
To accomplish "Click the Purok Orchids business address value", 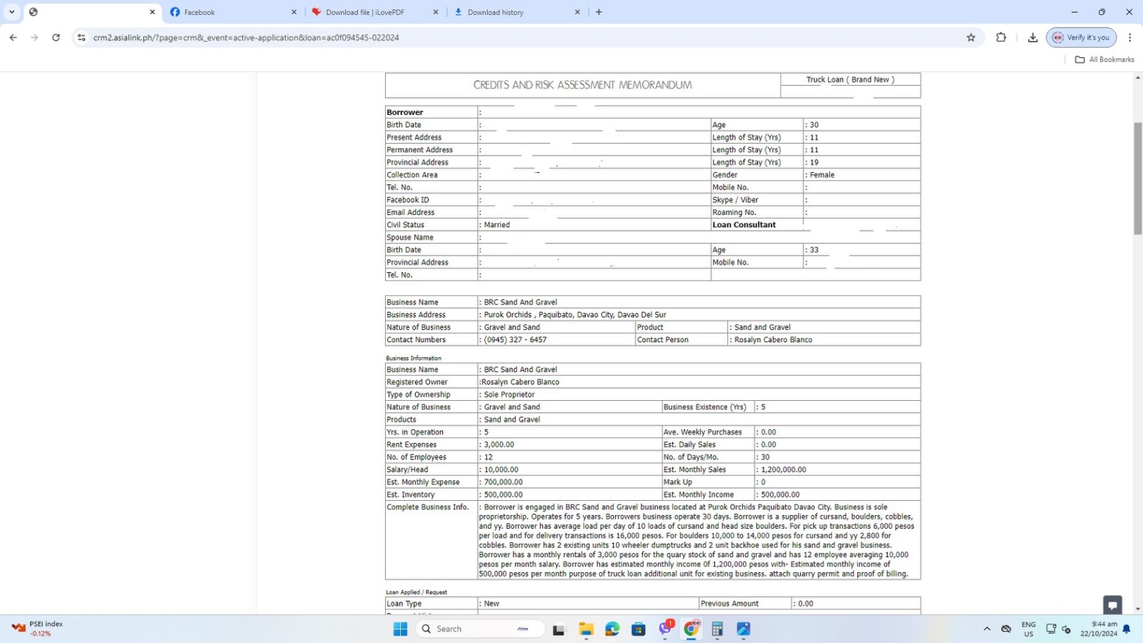I will 575,314.
